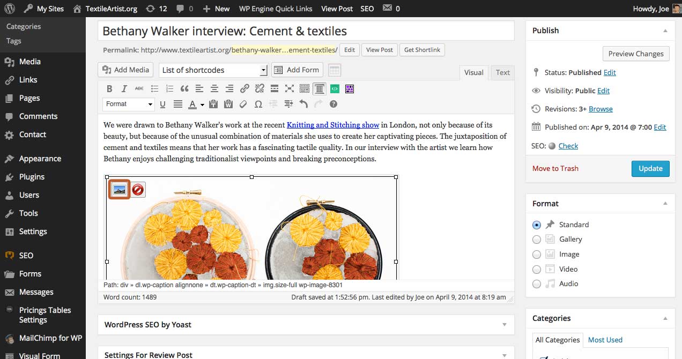
Task: Paste as plain text
Action: (x=213, y=104)
